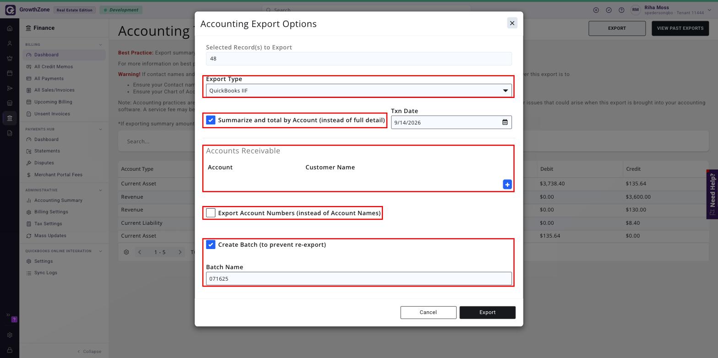Image resolution: width=718 pixels, height=358 pixels.
Task: Collapse QuickBooks Online Integration section chevron
Action: tap(100, 251)
